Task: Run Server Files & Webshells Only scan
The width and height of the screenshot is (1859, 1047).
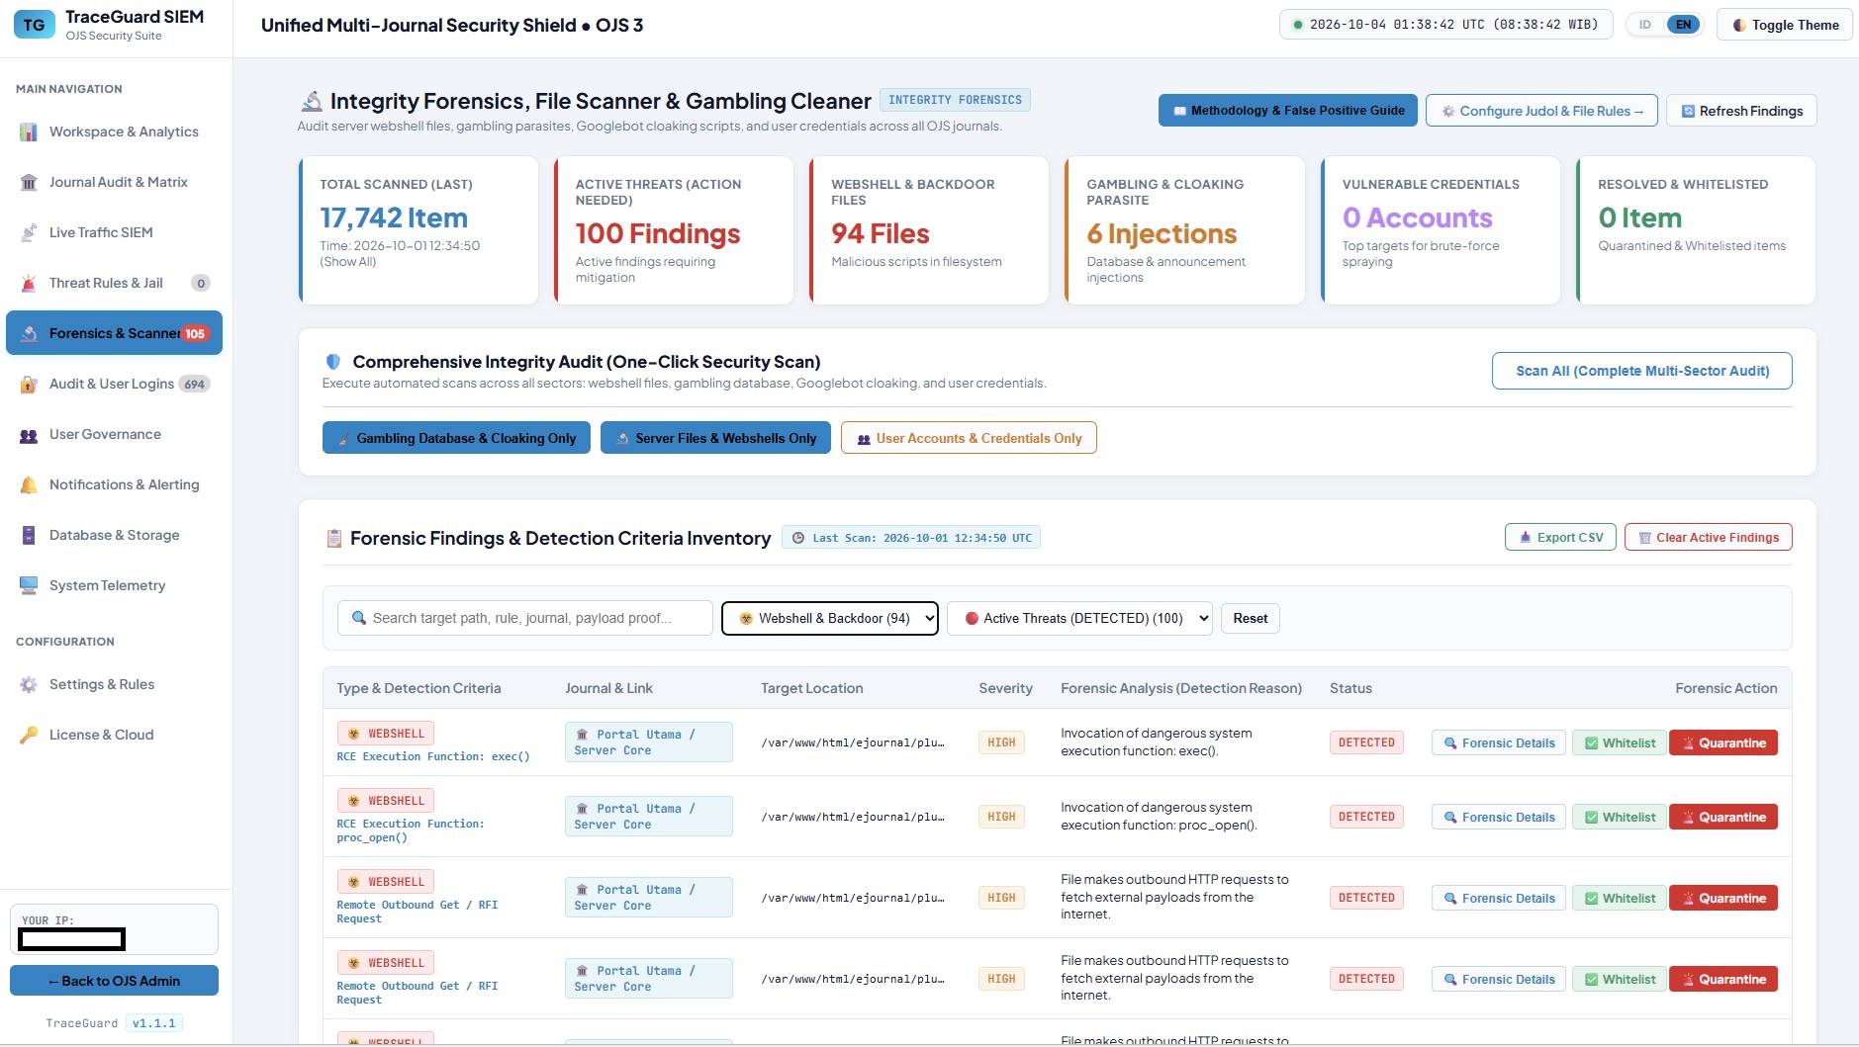Action: point(715,438)
